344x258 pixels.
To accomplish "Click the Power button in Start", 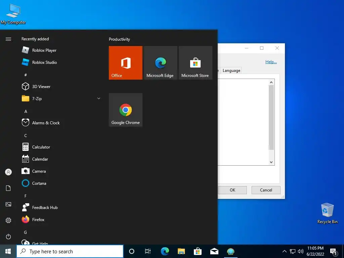I will coord(8,236).
